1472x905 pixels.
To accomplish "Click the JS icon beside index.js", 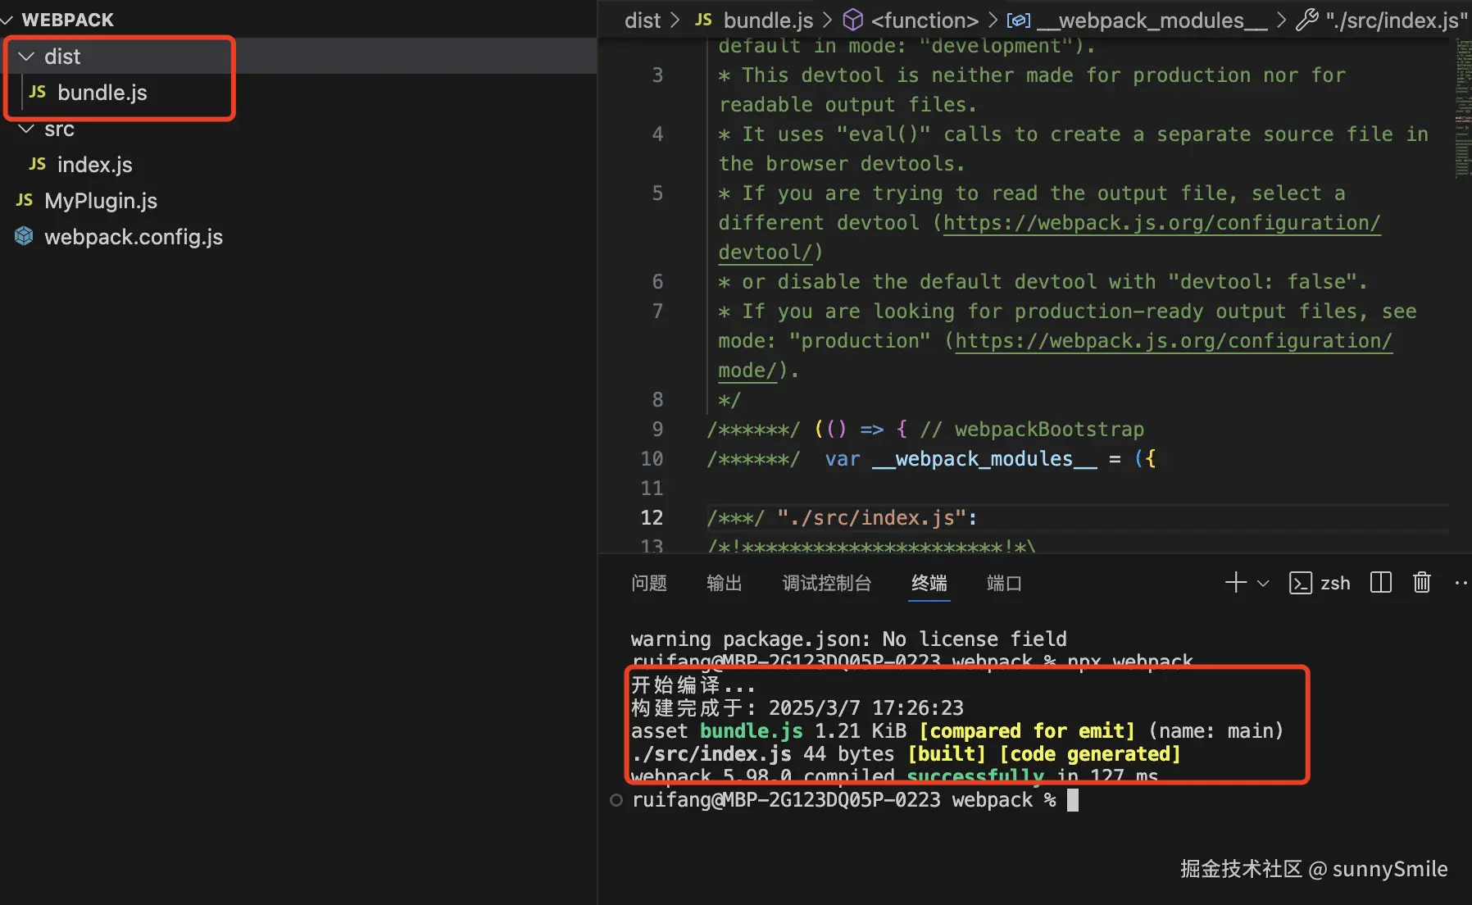I will point(38,164).
